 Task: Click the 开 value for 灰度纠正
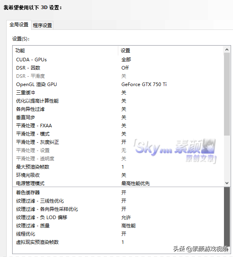(124, 142)
